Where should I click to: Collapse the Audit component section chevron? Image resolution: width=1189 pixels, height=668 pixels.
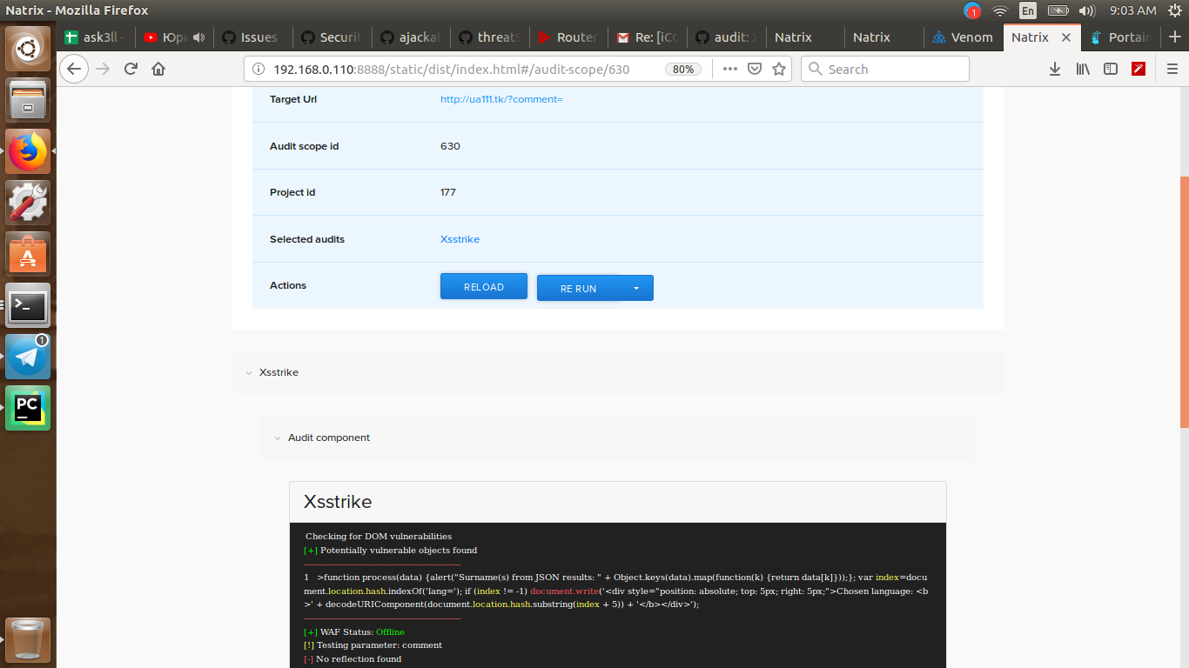[x=278, y=438]
